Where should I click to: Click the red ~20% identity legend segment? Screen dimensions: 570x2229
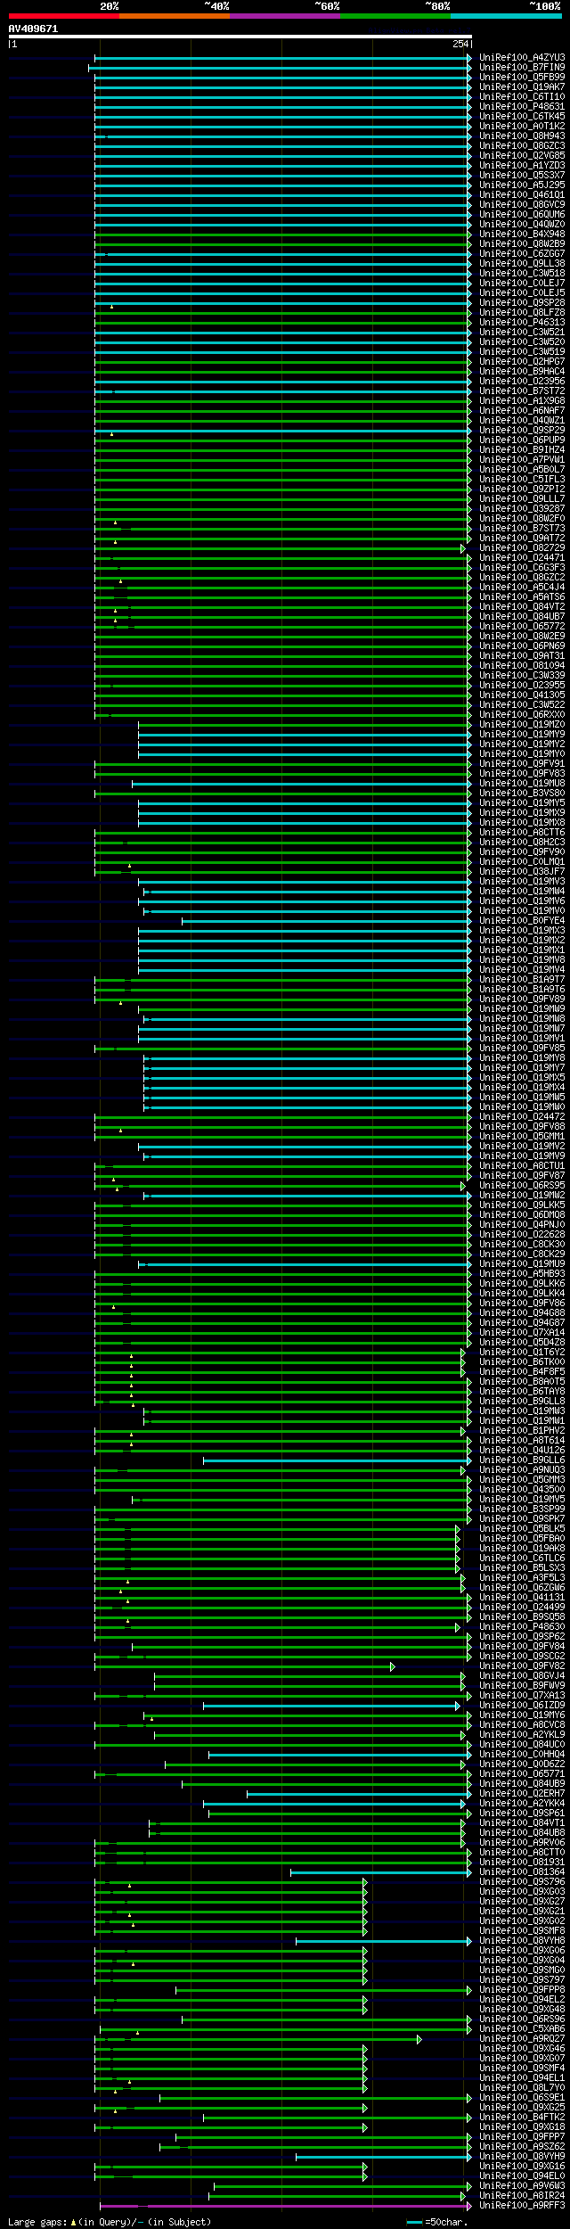click(64, 16)
